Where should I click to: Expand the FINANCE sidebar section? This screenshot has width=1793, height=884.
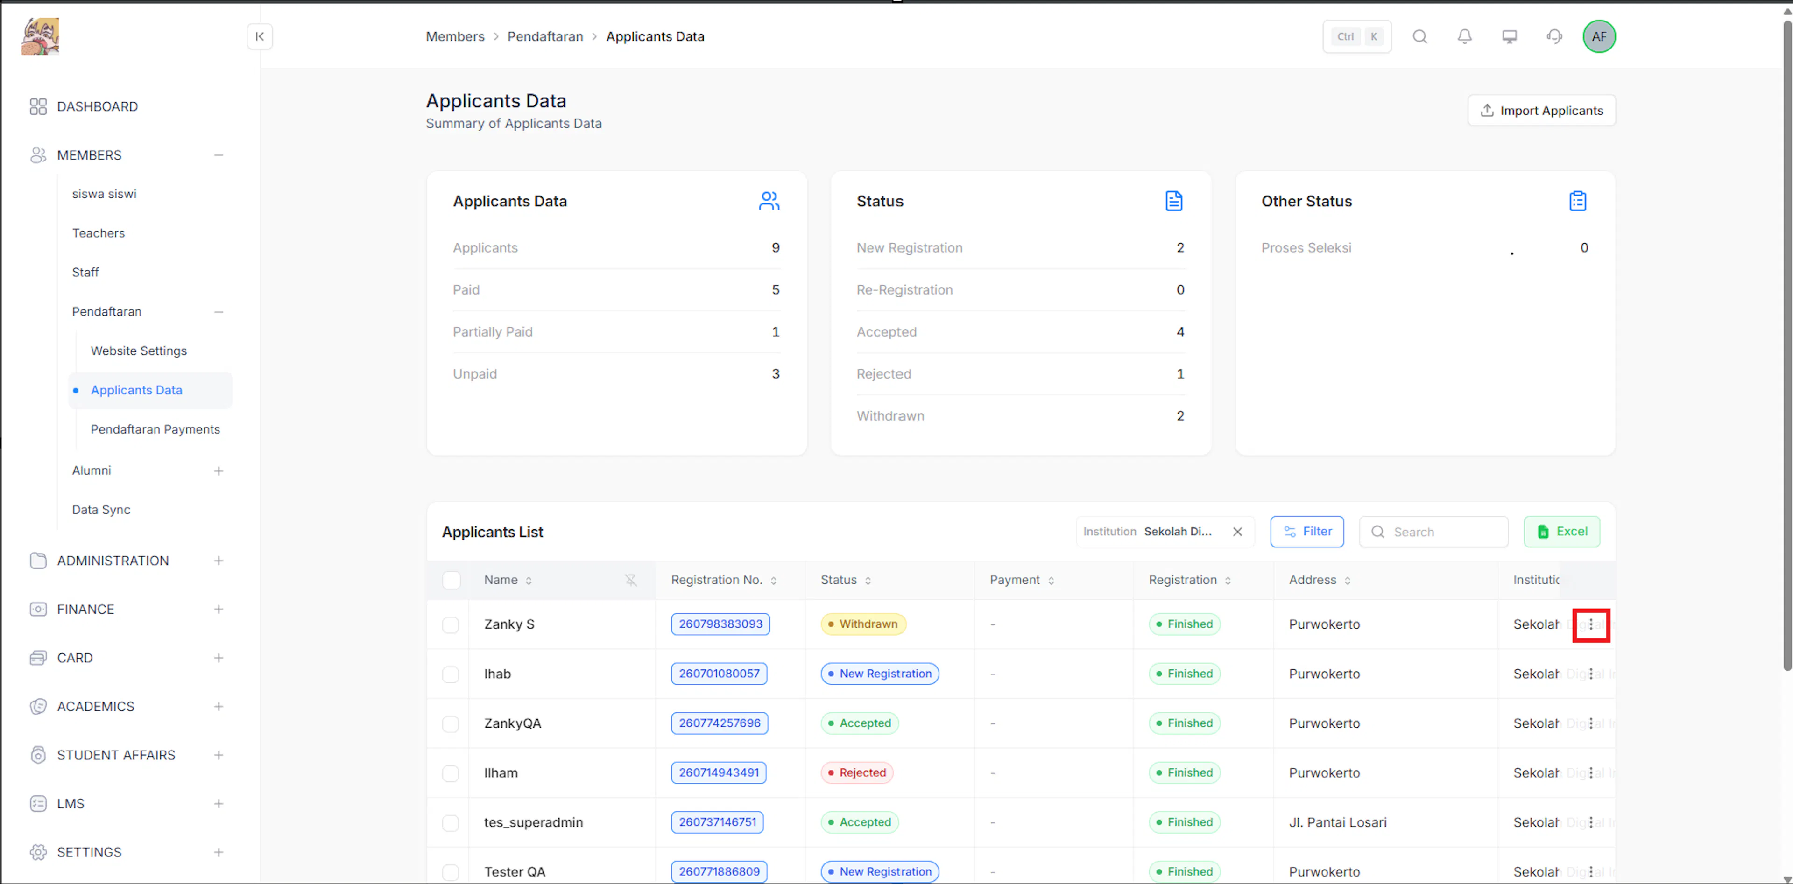219,609
